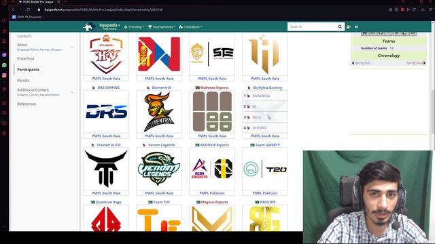The width and height of the screenshot is (435, 244).
Task: Click the Mabetex Esports logo
Action: coord(212,111)
